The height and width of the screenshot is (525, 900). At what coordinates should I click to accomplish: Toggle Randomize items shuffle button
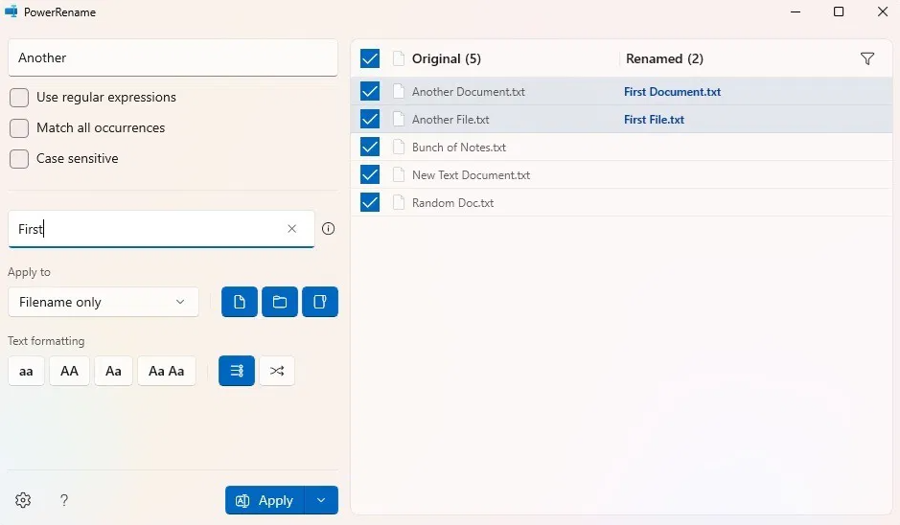277,371
